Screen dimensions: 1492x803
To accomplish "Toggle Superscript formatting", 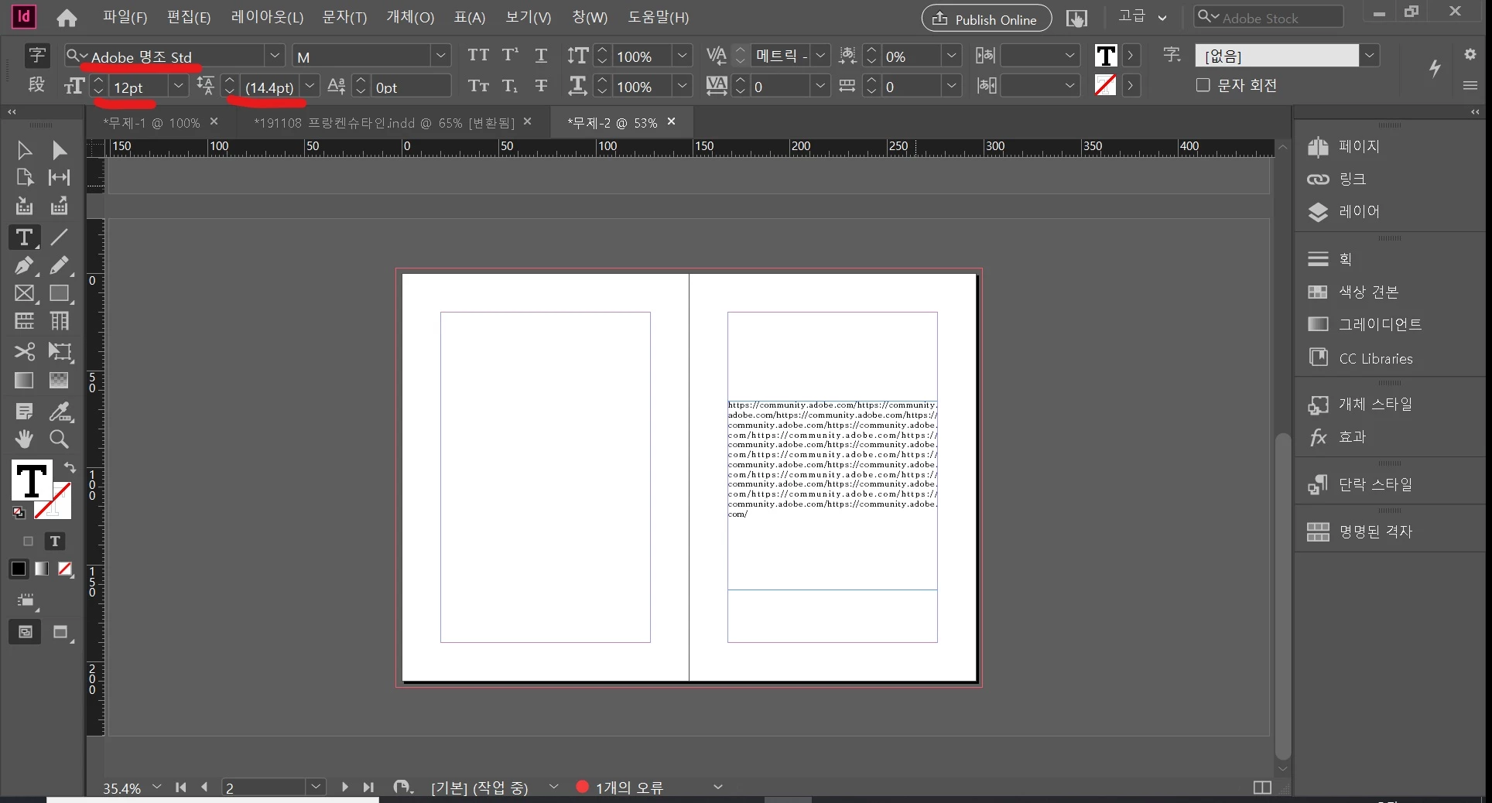I will (x=510, y=56).
